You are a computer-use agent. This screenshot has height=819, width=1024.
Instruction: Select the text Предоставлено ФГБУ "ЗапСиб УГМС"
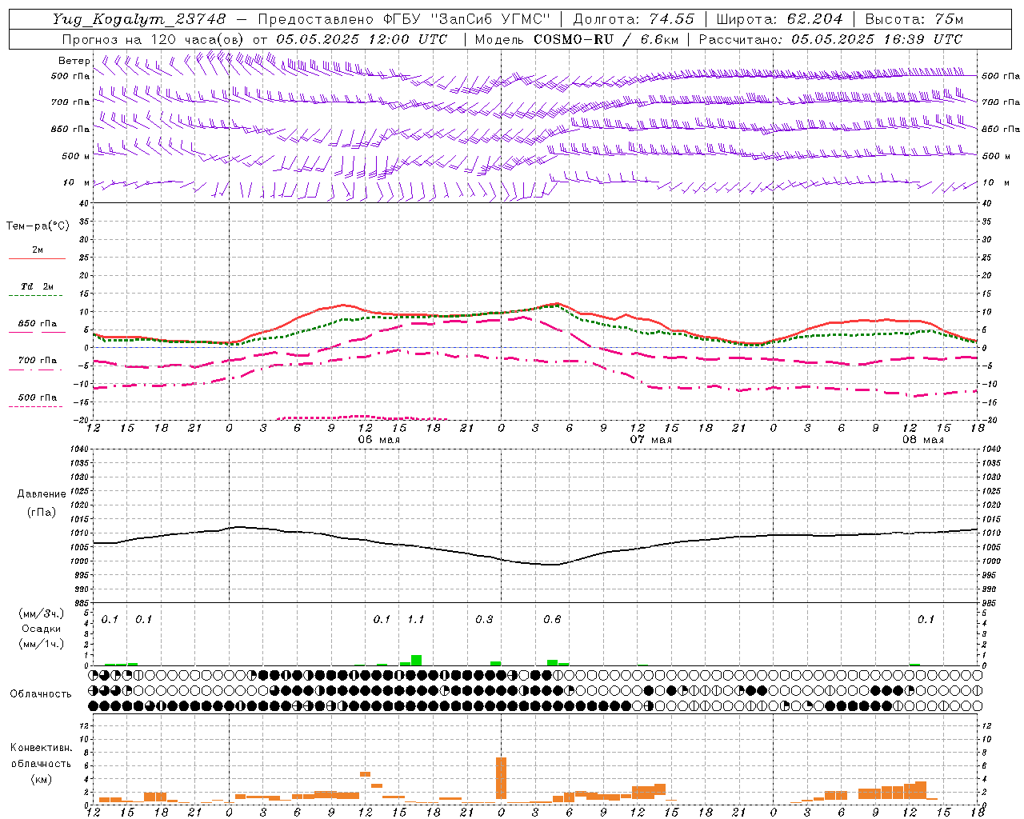coord(404,19)
